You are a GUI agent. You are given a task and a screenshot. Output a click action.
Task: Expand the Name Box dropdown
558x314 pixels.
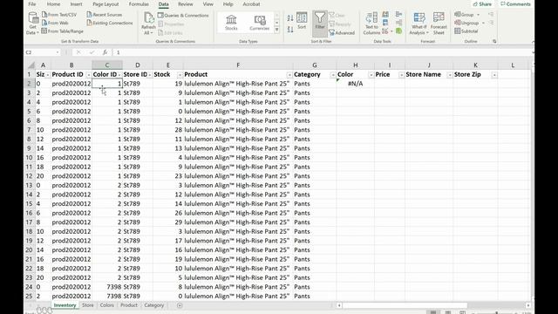(x=58, y=52)
